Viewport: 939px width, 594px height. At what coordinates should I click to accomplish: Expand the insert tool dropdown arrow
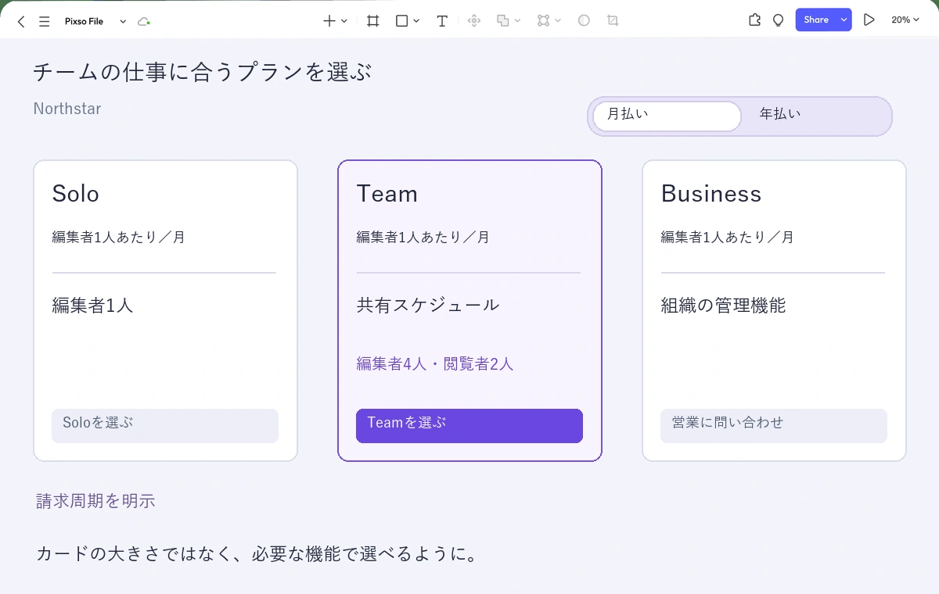[x=344, y=21]
